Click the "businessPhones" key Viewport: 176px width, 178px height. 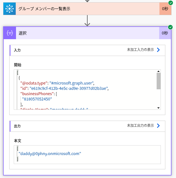(37, 94)
